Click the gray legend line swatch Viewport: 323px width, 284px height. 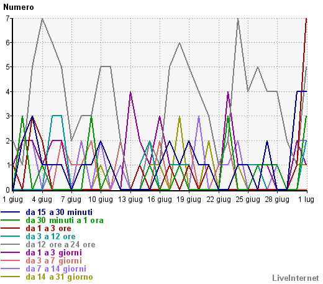[10, 244]
